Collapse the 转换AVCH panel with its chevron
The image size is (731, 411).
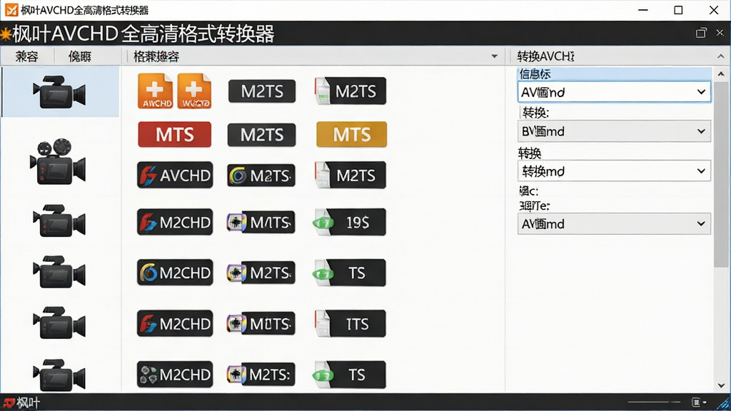721,56
